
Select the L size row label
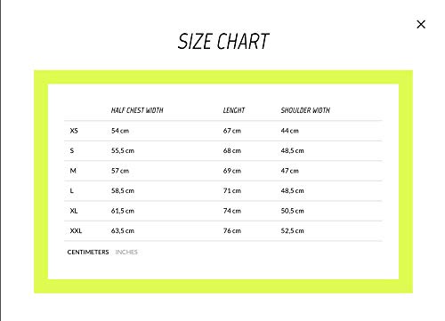(x=71, y=190)
